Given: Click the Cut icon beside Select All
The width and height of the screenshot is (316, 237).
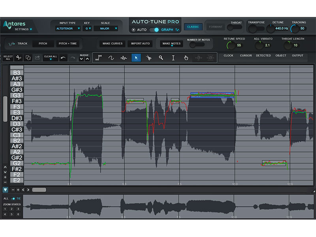Looking at the screenshot, I should pos(19,58).
